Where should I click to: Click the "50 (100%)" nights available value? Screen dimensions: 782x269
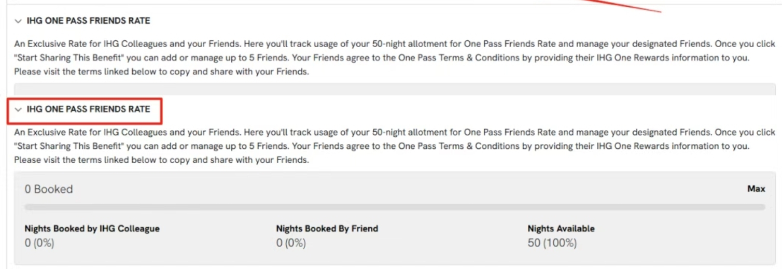pyautogui.click(x=552, y=243)
